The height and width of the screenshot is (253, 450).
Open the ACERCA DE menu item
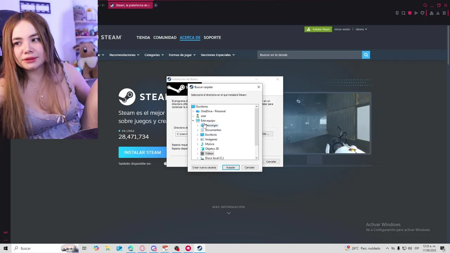(190, 38)
